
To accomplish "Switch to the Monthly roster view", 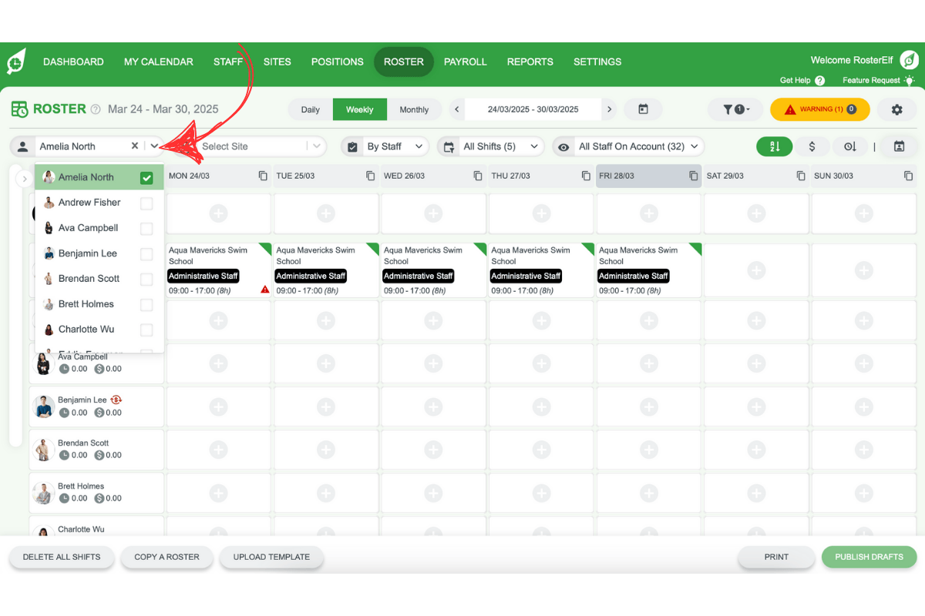I will pyautogui.click(x=415, y=109).
